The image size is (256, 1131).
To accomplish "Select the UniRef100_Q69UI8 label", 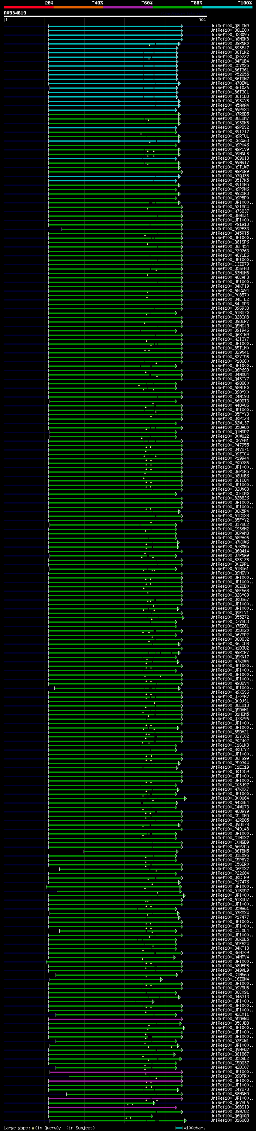I will (230, 158).
